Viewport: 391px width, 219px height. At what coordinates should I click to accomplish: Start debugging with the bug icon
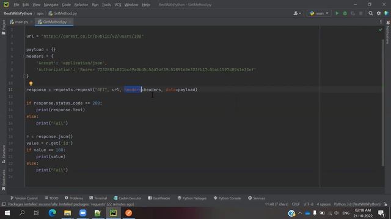tap(345, 13)
